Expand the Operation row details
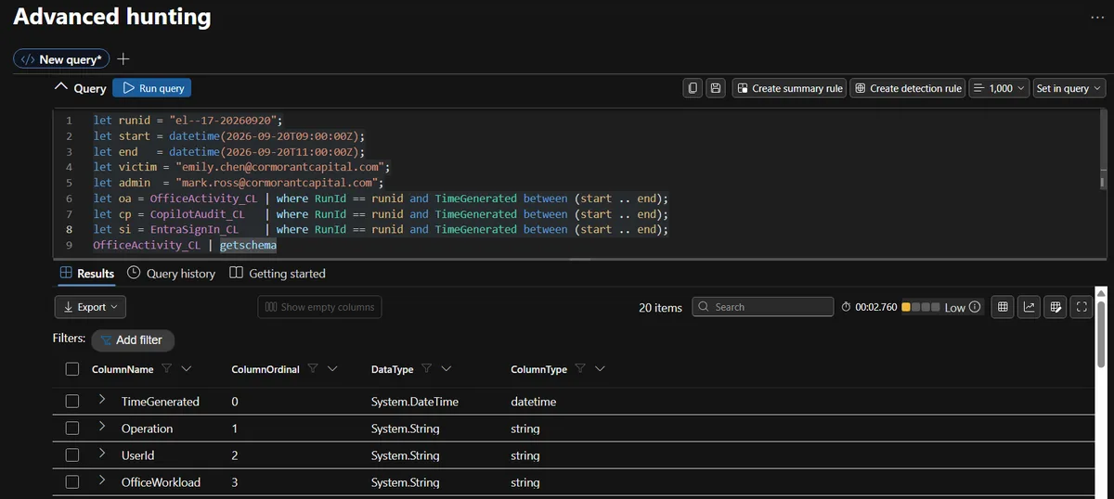Viewport: 1114px width, 499px height. pos(102,428)
